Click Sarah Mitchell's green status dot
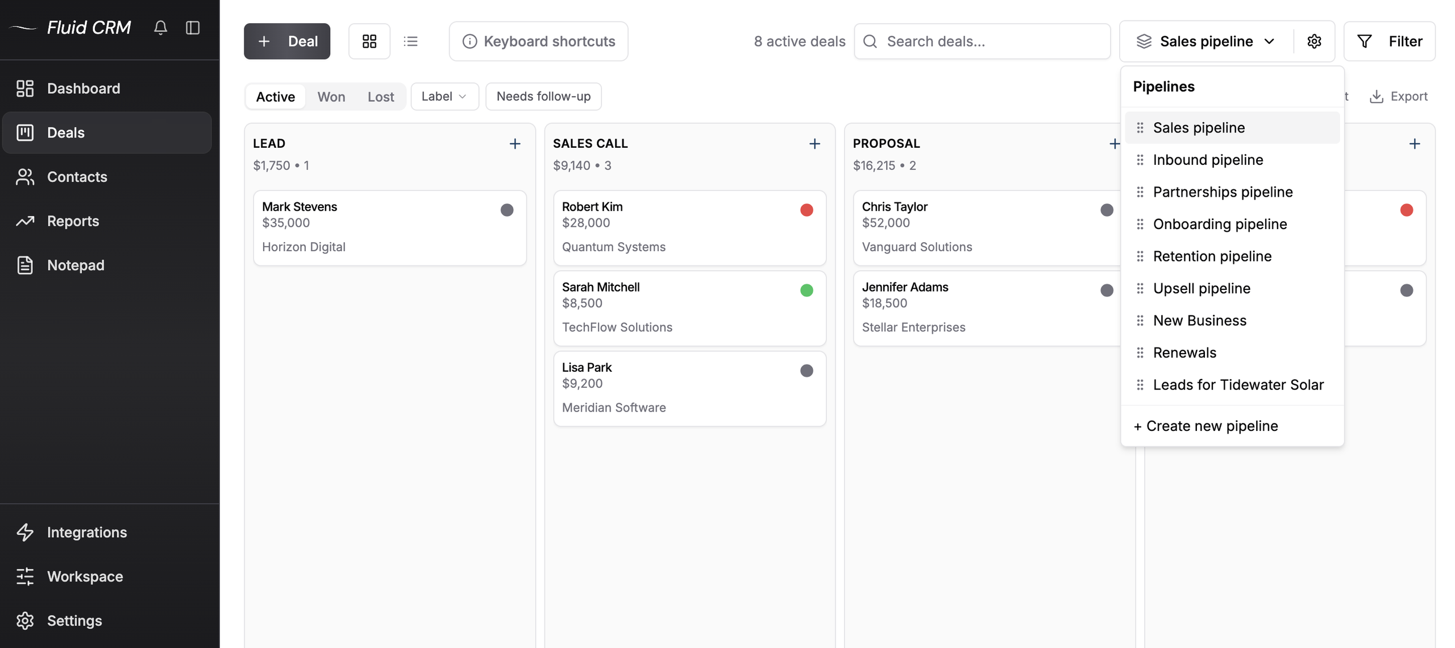 (806, 290)
